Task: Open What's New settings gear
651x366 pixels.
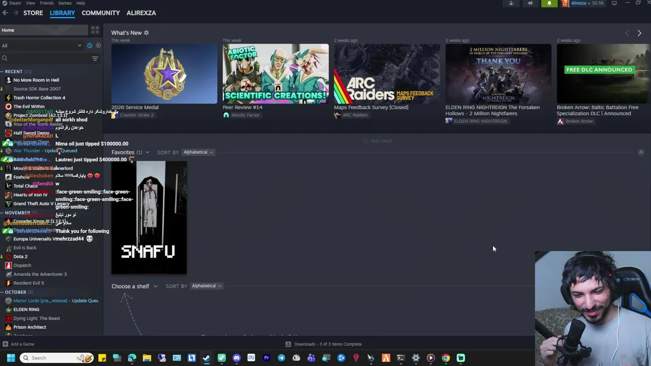Action: 146,33
